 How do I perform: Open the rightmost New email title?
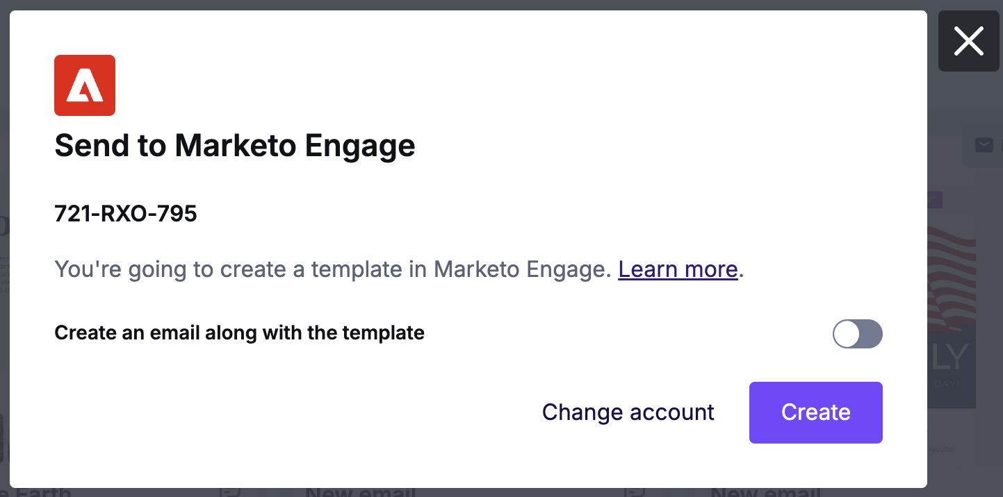[x=765, y=492]
